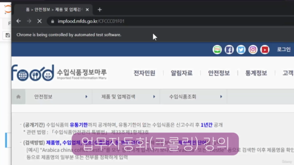Open the 통계정보 menu
This screenshot has height=165, width=294.
[256, 73]
